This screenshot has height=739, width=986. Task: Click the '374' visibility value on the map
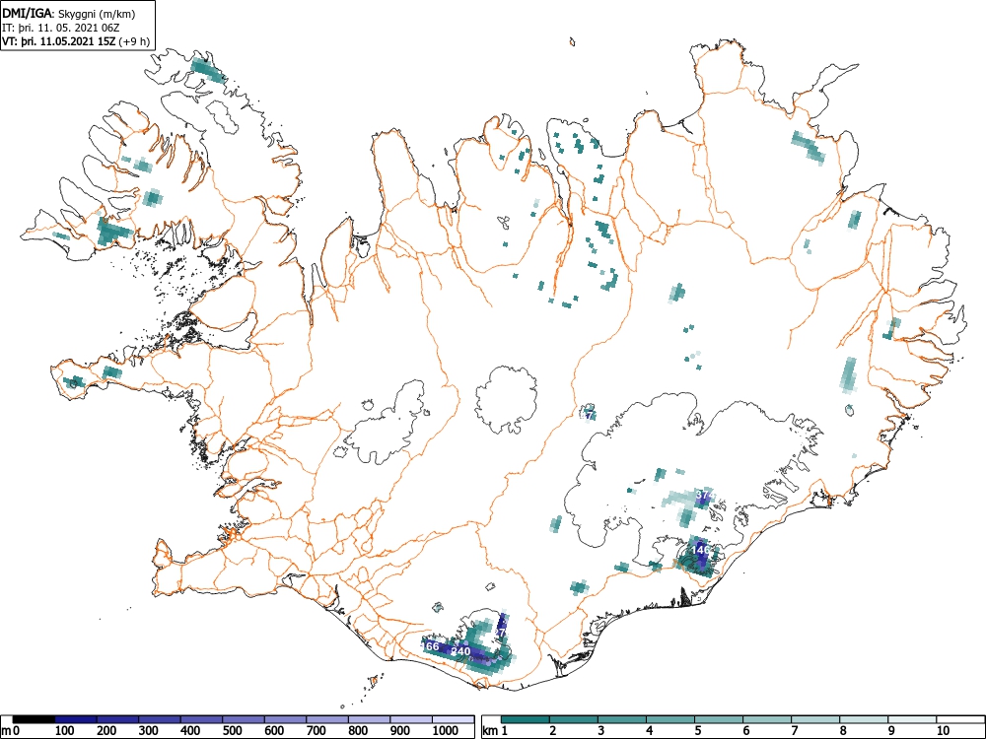click(x=706, y=496)
